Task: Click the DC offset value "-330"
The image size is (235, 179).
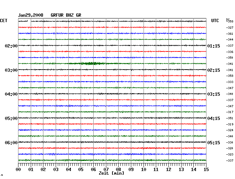Action: tap(230, 142)
